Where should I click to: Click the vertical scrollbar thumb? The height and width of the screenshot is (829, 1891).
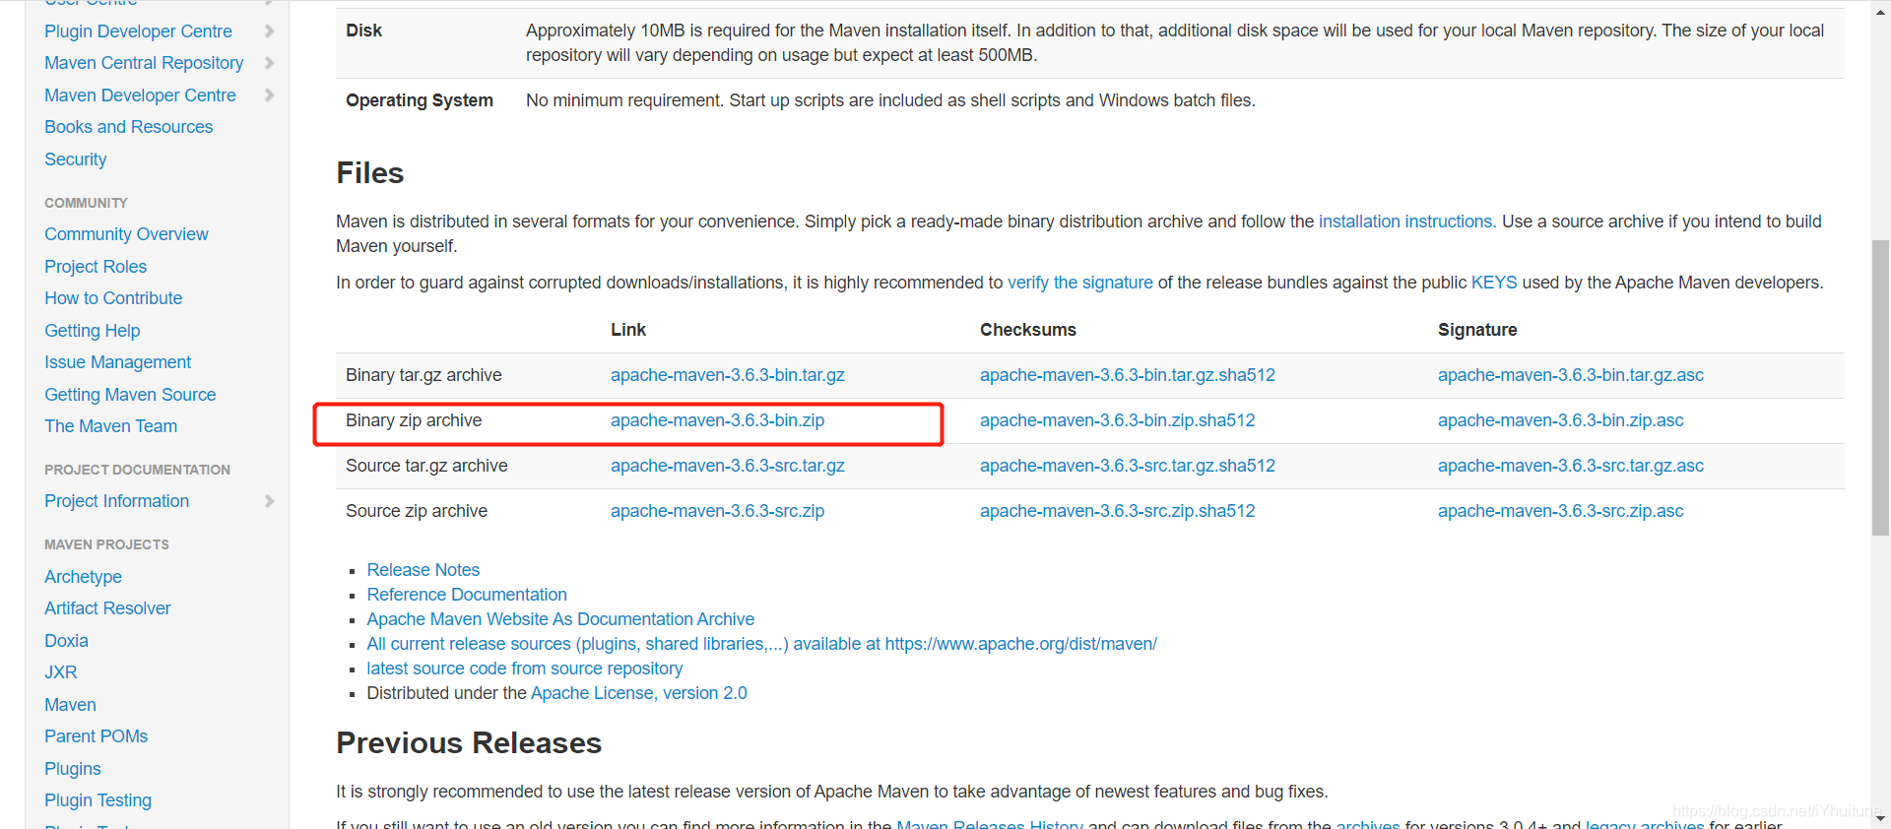coord(1880,387)
